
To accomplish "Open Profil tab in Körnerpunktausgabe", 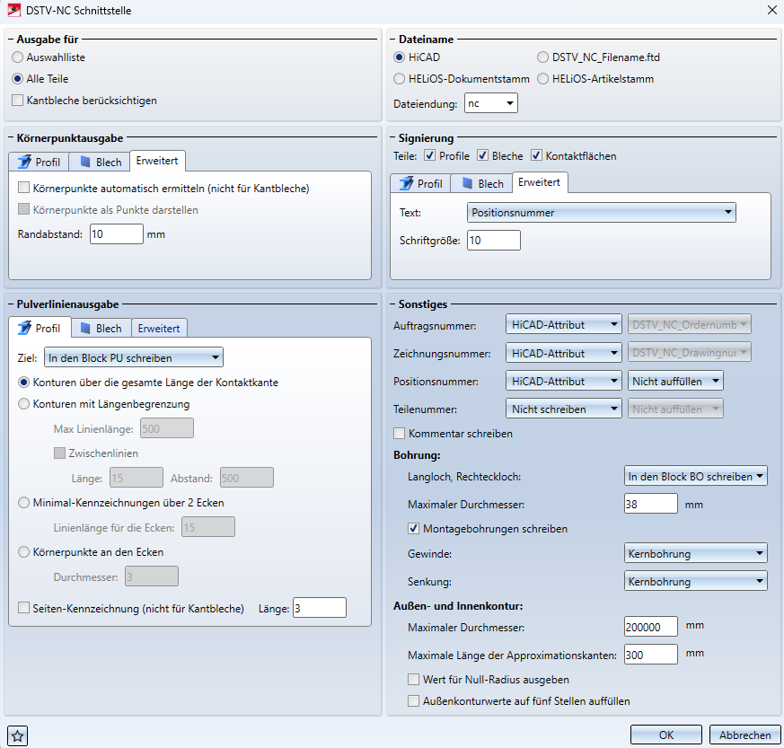I will [39, 162].
